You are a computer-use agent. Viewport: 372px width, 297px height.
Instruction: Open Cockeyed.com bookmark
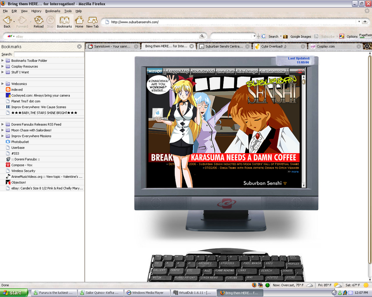pos(40,95)
